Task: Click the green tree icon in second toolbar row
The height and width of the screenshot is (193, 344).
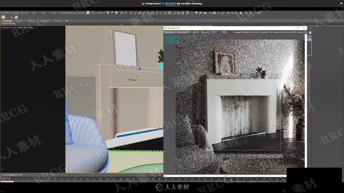Action: click(8, 17)
